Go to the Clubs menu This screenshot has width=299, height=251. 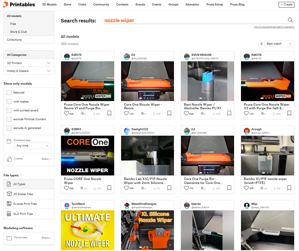82,4
